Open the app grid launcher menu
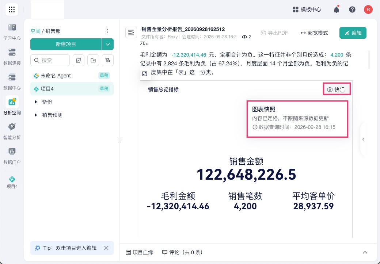The image size is (380, 264). [x=12, y=10]
